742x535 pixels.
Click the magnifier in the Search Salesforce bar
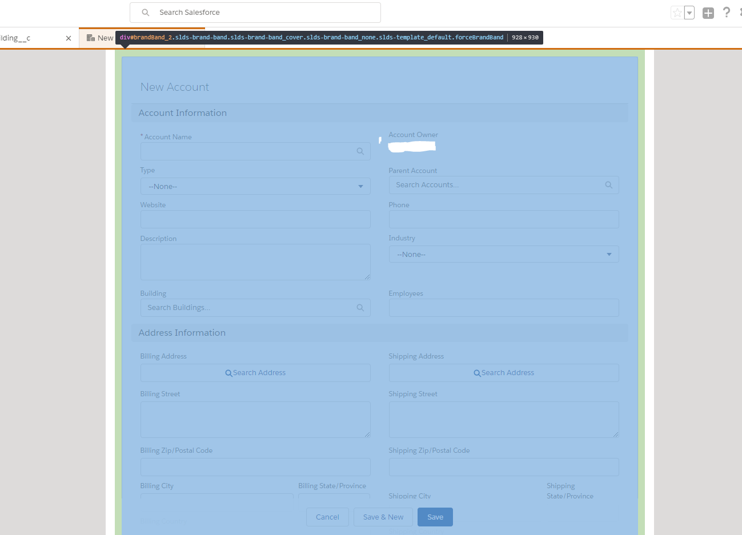click(145, 12)
